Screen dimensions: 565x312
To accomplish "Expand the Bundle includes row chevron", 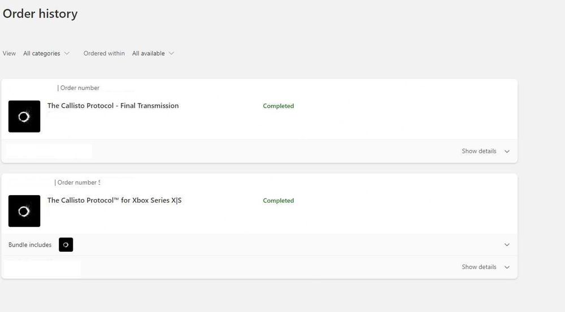I will (507, 245).
